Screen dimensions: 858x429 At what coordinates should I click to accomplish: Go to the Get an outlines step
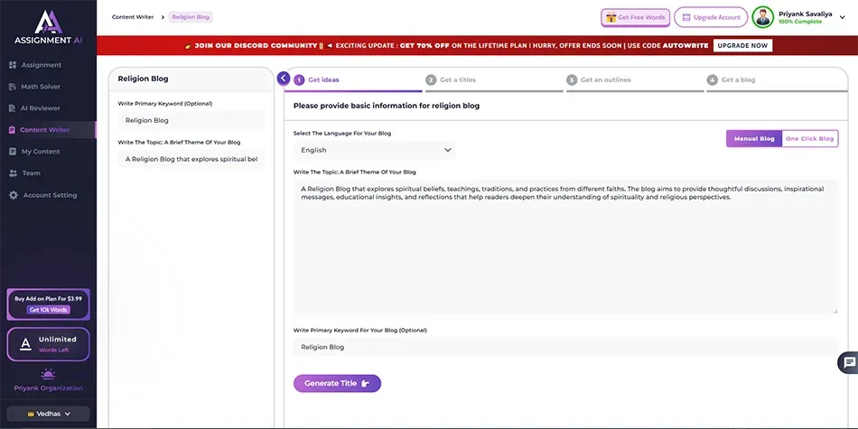pos(605,79)
